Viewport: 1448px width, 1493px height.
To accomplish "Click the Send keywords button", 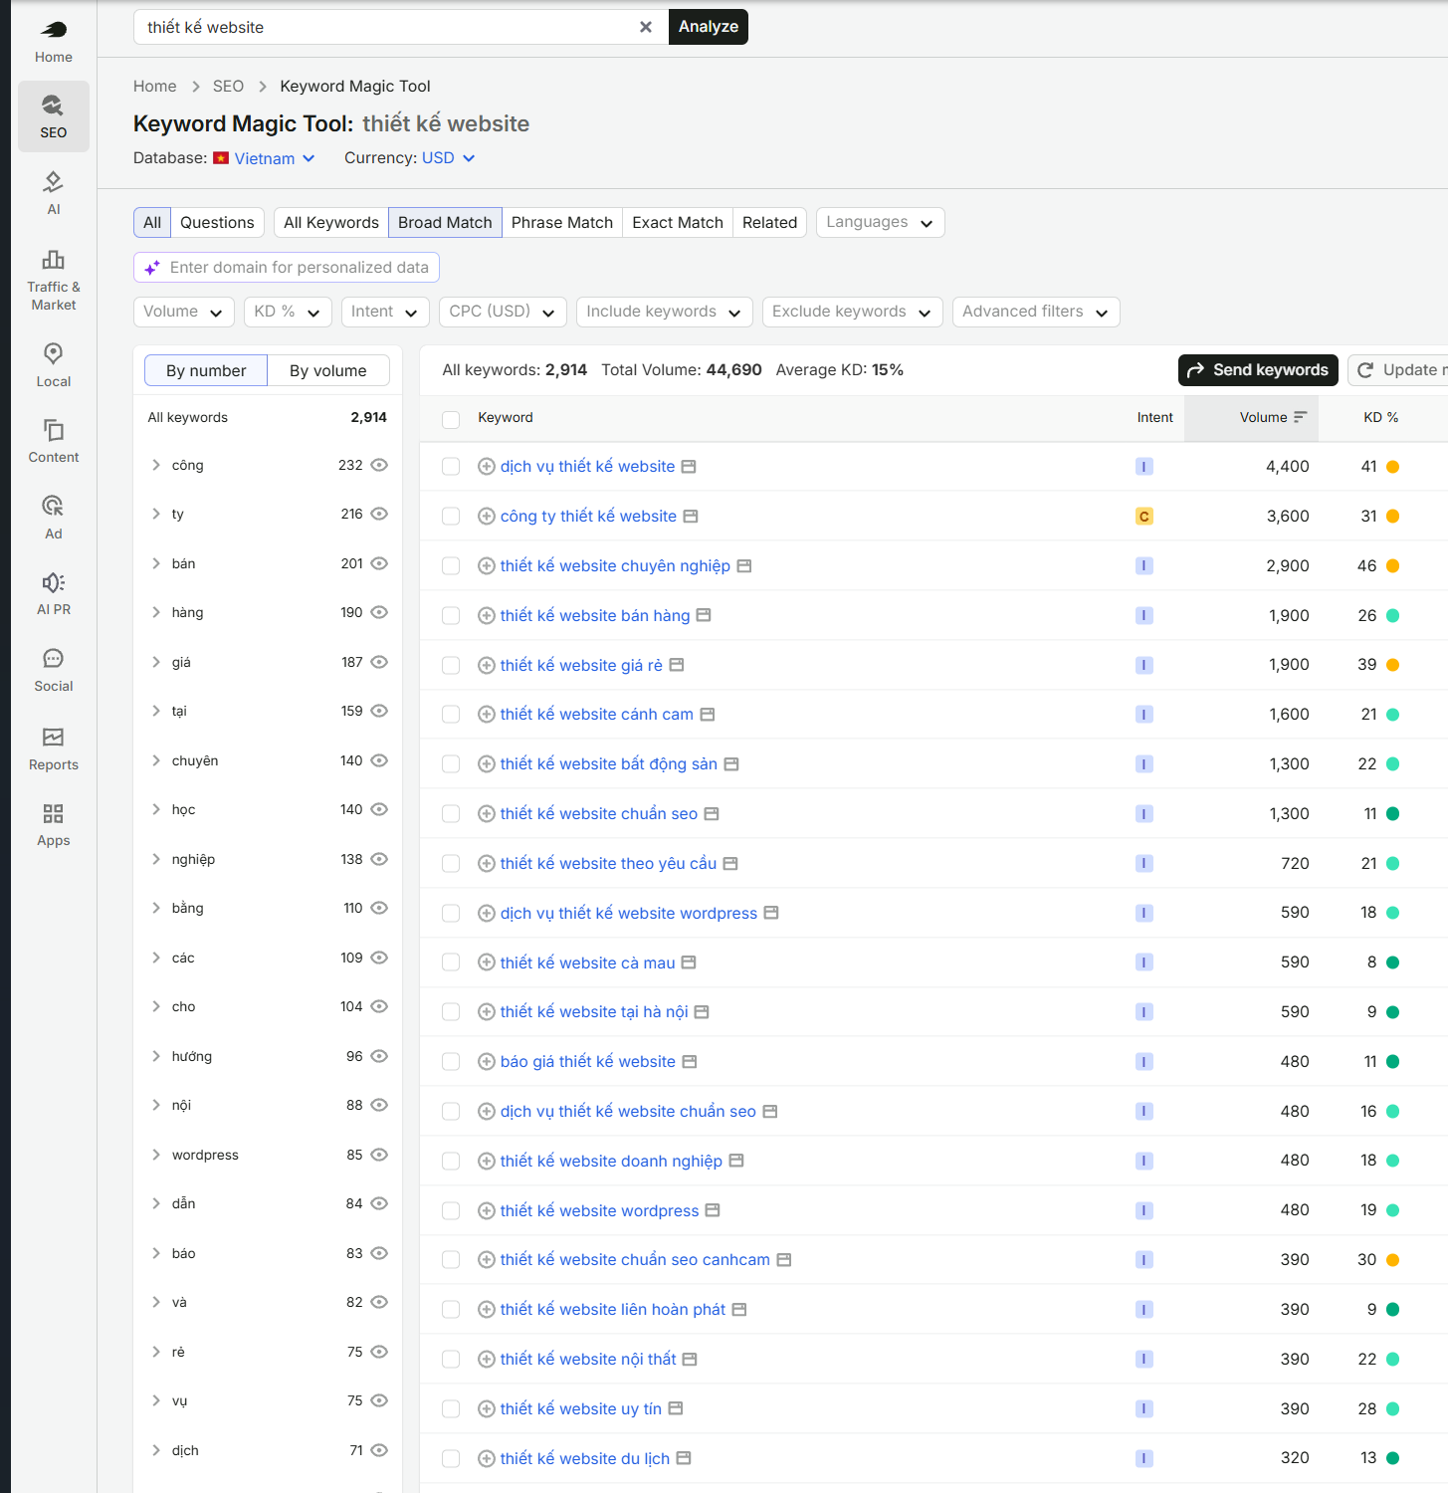I will click(x=1258, y=370).
